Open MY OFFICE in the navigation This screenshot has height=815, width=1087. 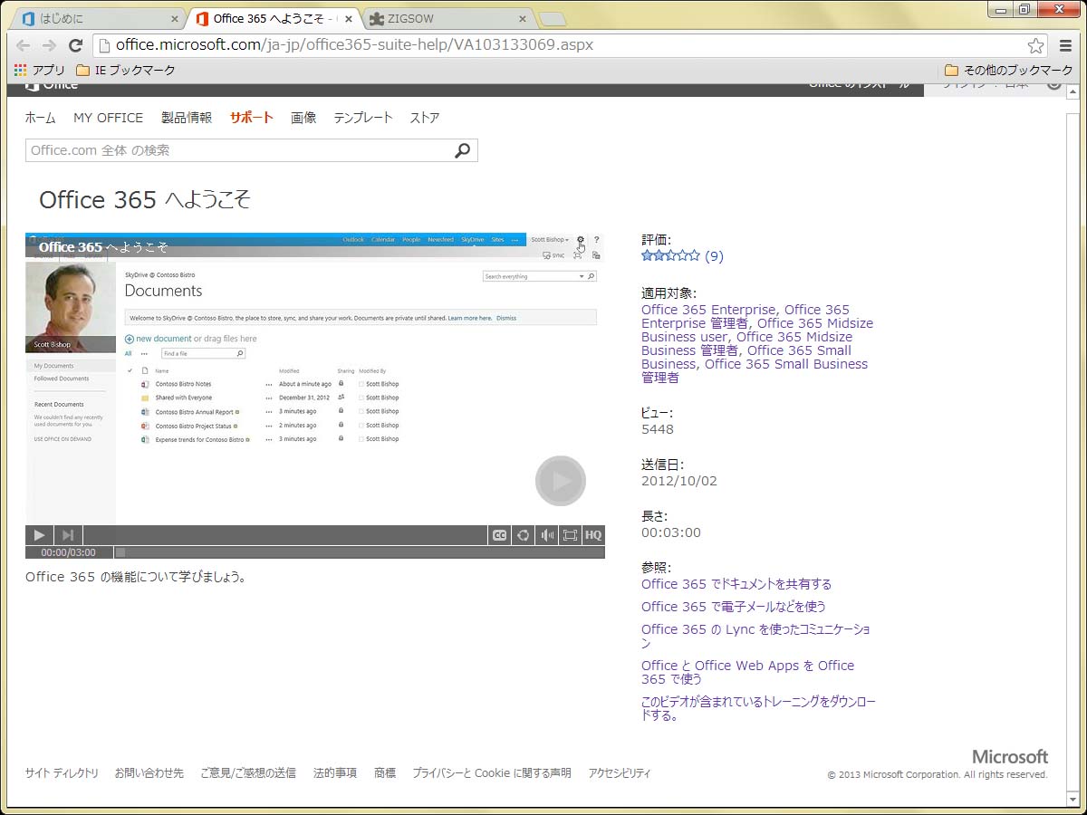click(x=109, y=118)
